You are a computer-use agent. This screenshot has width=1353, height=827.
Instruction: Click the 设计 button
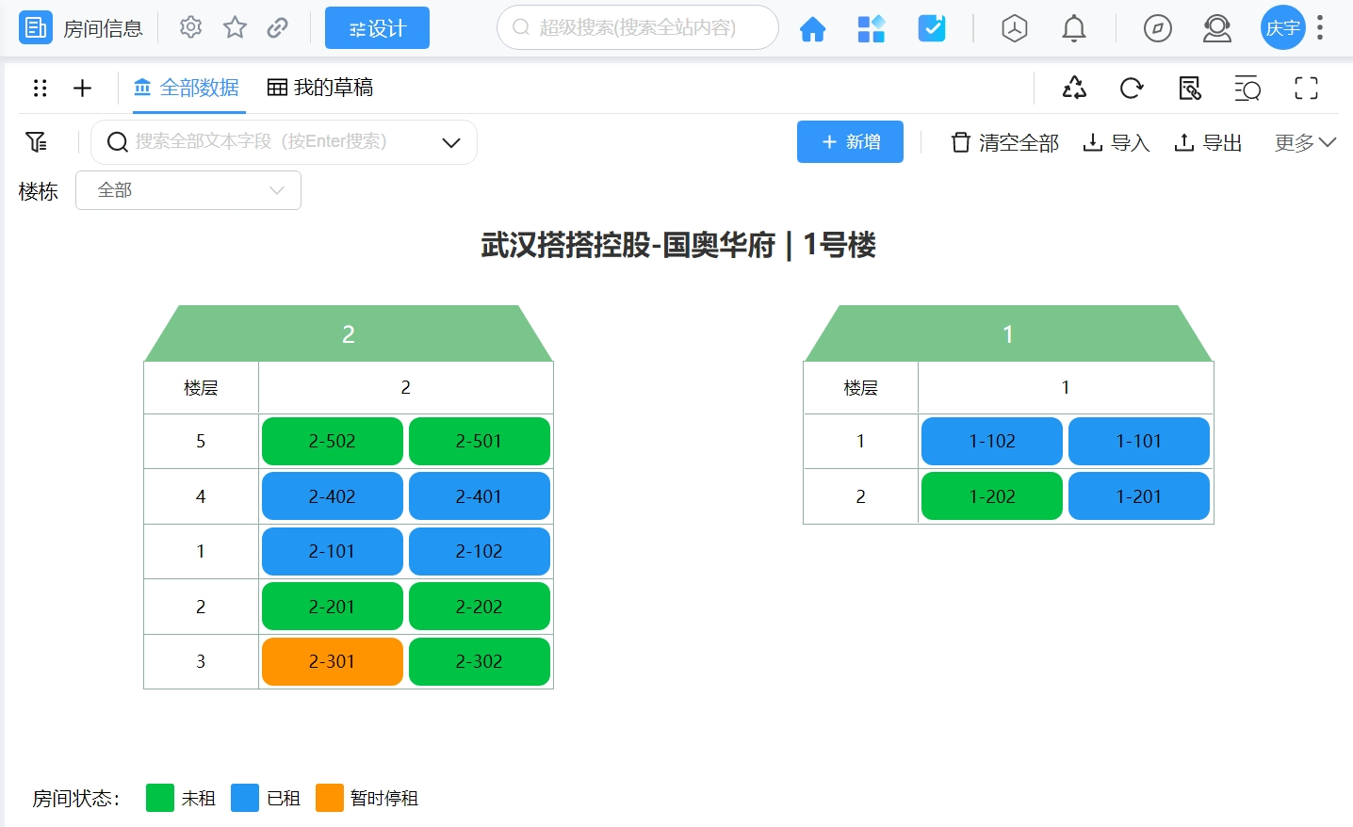click(377, 28)
